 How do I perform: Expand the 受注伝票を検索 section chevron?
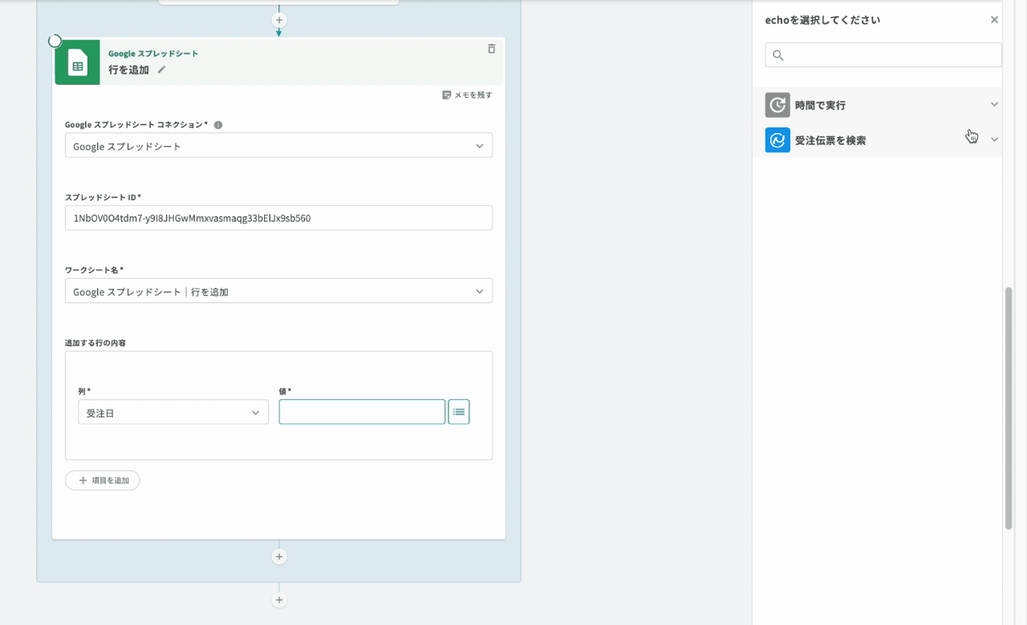click(994, 139)
